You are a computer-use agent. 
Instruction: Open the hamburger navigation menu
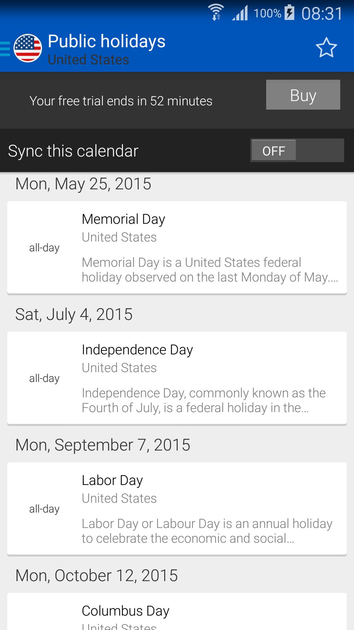pyautogui.click(x=5, y=49)
